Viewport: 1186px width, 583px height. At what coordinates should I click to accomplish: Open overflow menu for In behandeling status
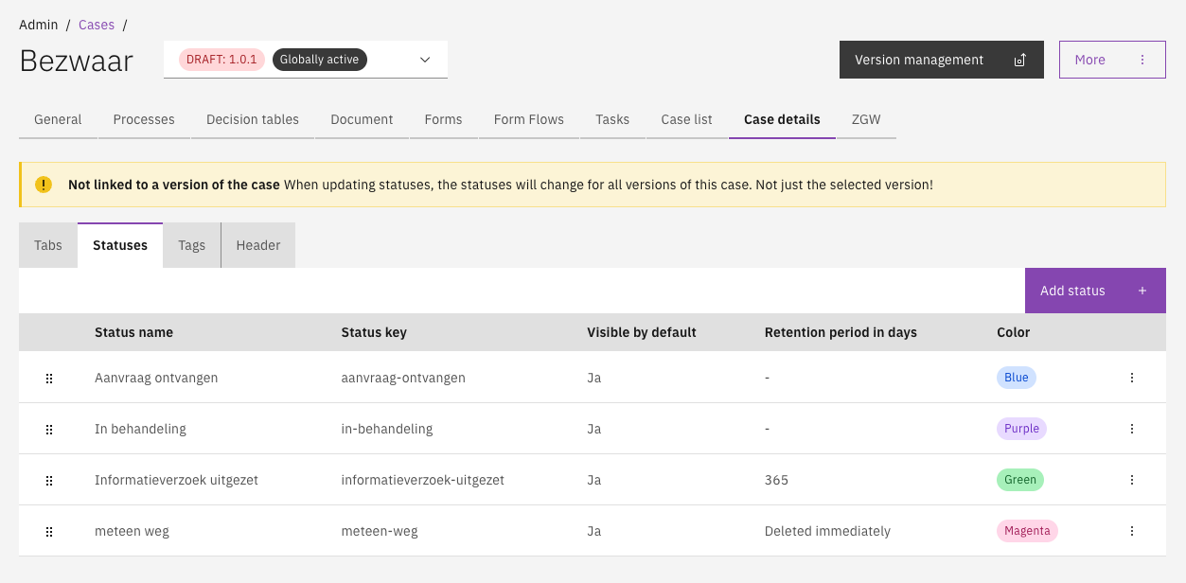[1132, 429]
